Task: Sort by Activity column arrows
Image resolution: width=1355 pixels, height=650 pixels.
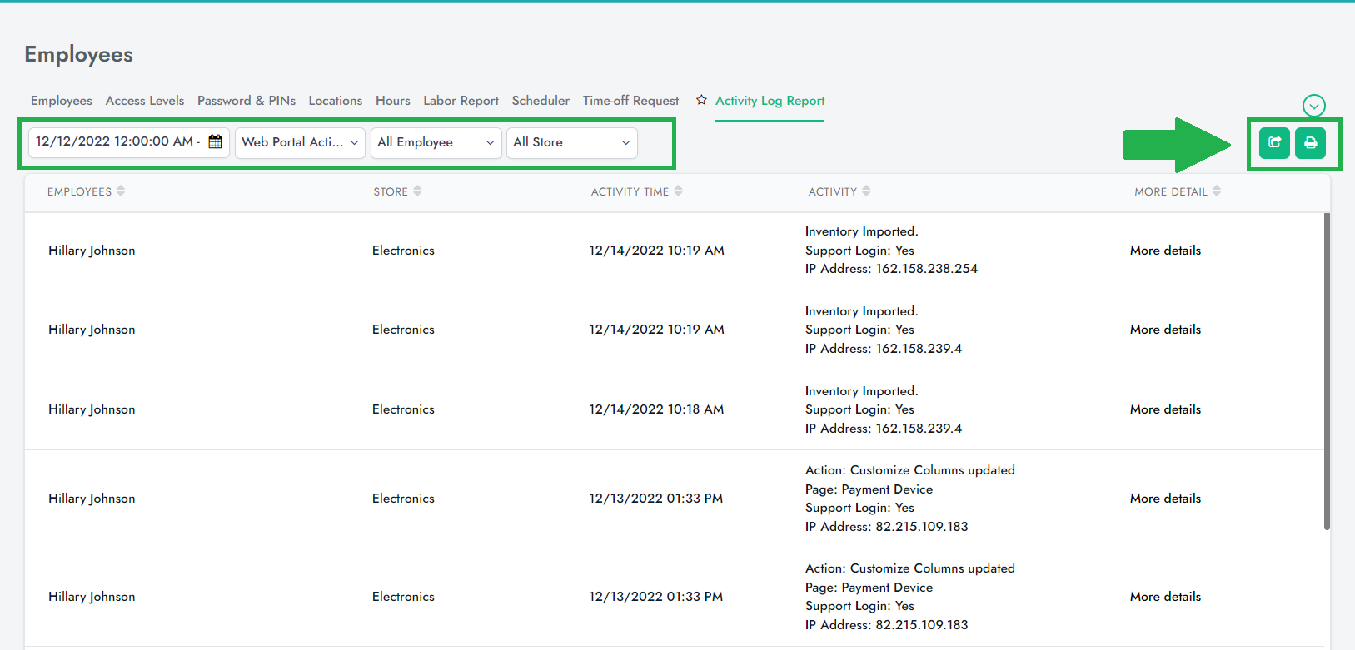Action: pyautogui.click(x=866, y=191)
